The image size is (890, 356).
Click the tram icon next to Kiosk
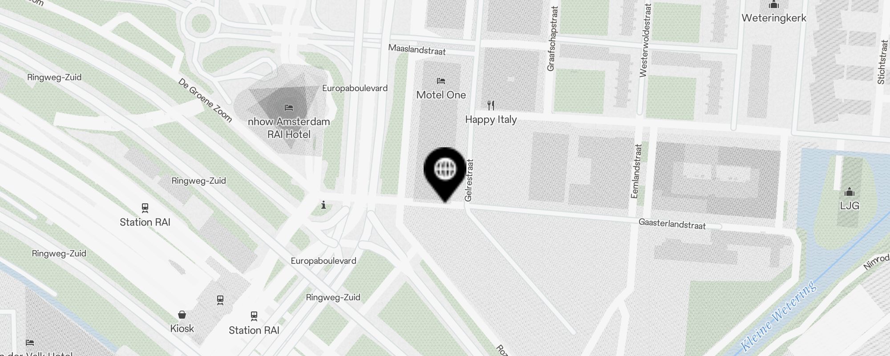[220, 300]
